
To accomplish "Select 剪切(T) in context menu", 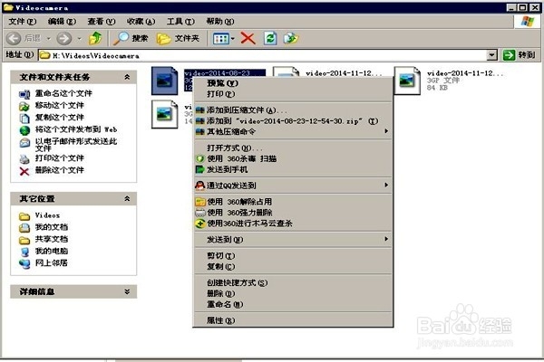I will 293,255.
